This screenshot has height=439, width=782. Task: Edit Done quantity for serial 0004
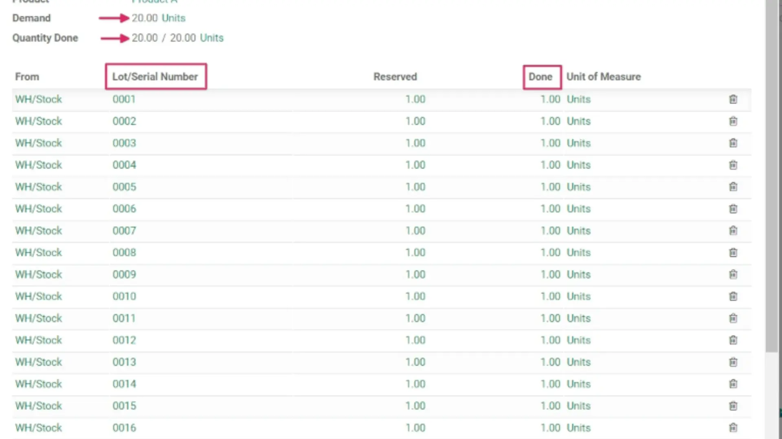point(550,165)
